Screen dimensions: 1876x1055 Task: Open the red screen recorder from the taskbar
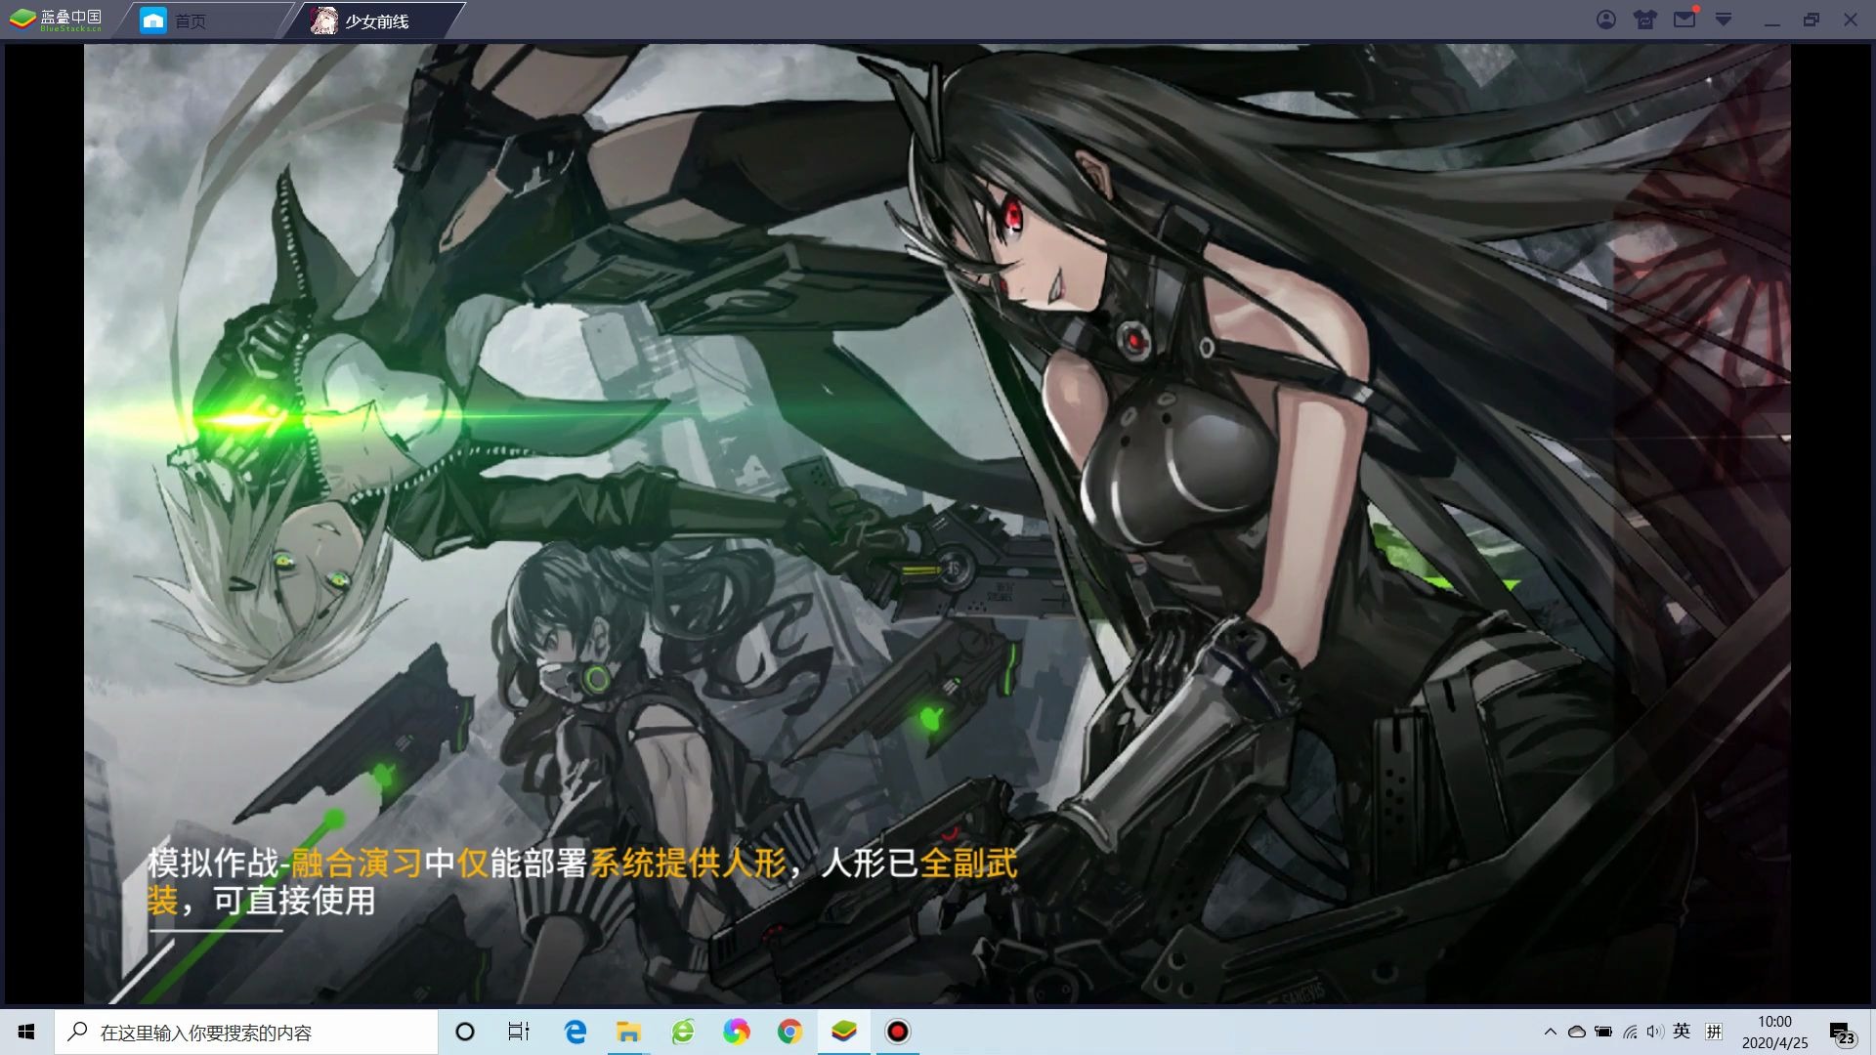coord(896,1033)
